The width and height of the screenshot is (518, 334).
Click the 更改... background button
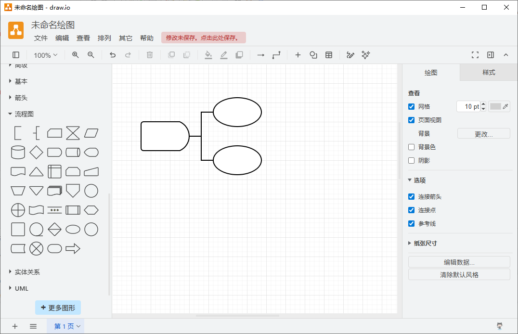484,134
